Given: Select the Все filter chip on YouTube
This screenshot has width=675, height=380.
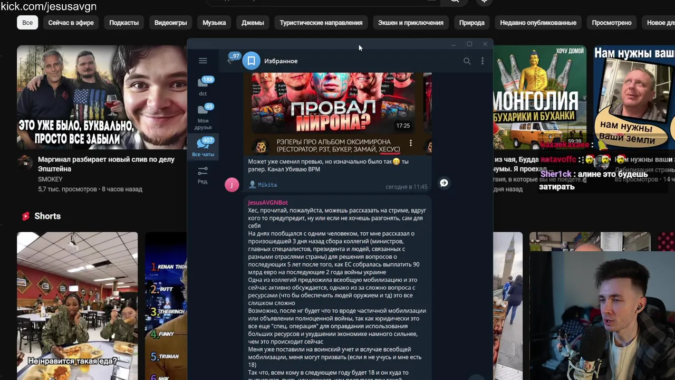Looking at the screenshot, I should (27, 23).
